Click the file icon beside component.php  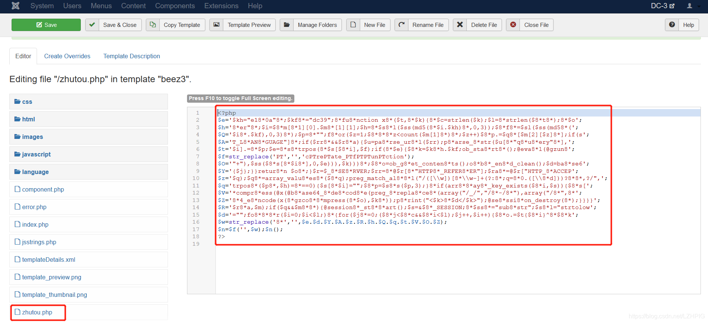pos(17,189)
